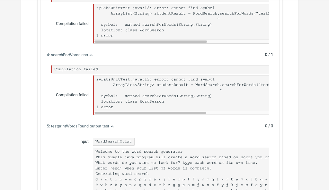Click the '4: searchForWords cba' test title

coord(67,55)
